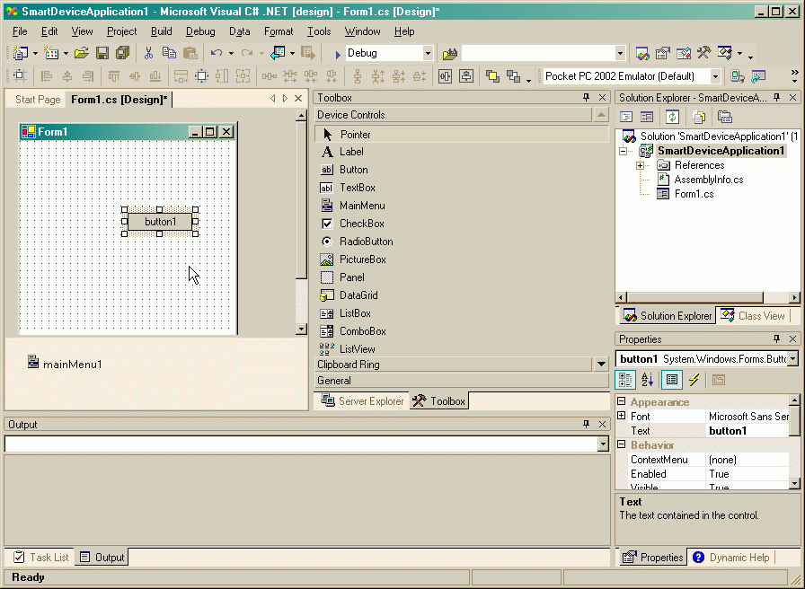The width and height of the screenshot is (805, 589).
Task: Select the mainMenu1 component in tray
Action: tap(65, 364)
